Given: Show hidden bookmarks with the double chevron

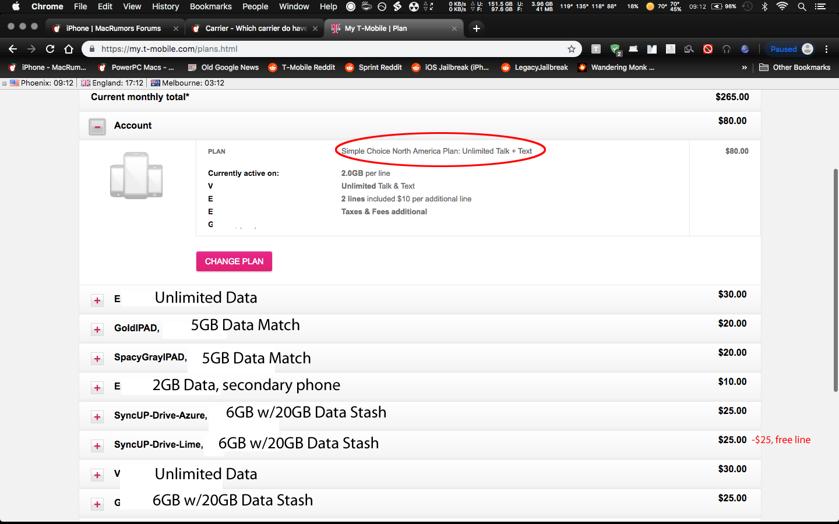Looking at the screenshot, I should coord(744,68).
